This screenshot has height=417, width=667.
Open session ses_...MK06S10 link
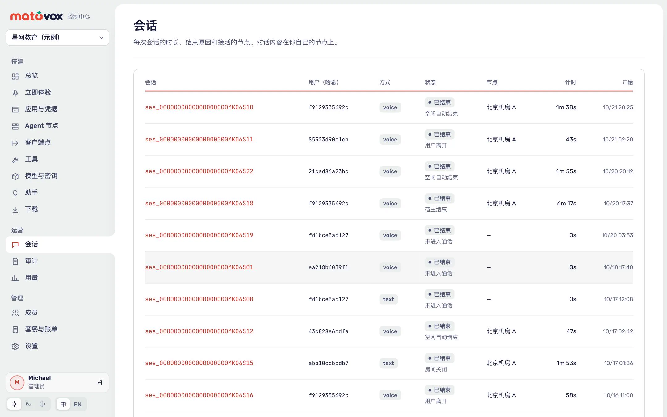pos(199,107)
